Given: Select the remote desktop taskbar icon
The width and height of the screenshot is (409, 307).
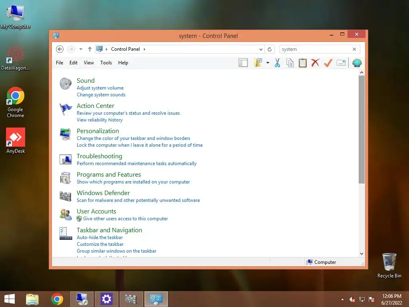Looking at the screenshot, I should tap(81, 299).
